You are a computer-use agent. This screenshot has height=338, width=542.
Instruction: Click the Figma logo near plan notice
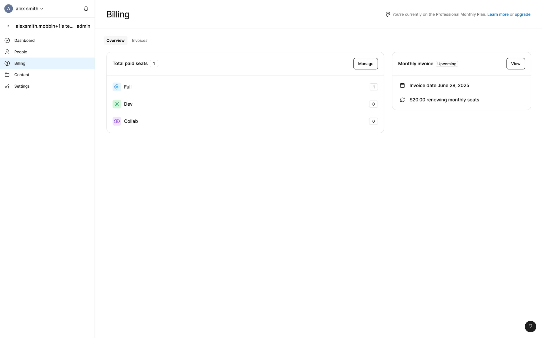click(388, 14)
